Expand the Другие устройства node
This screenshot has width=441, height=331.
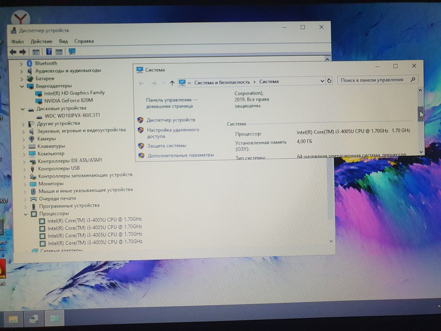23,124
